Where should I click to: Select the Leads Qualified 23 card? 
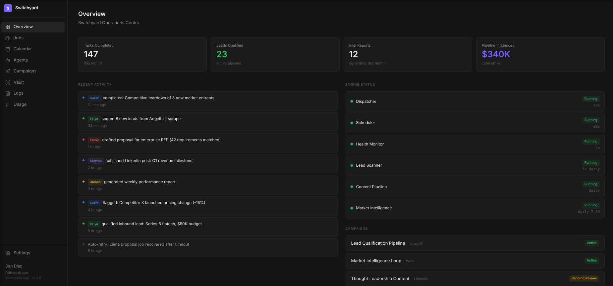[275, 54]
